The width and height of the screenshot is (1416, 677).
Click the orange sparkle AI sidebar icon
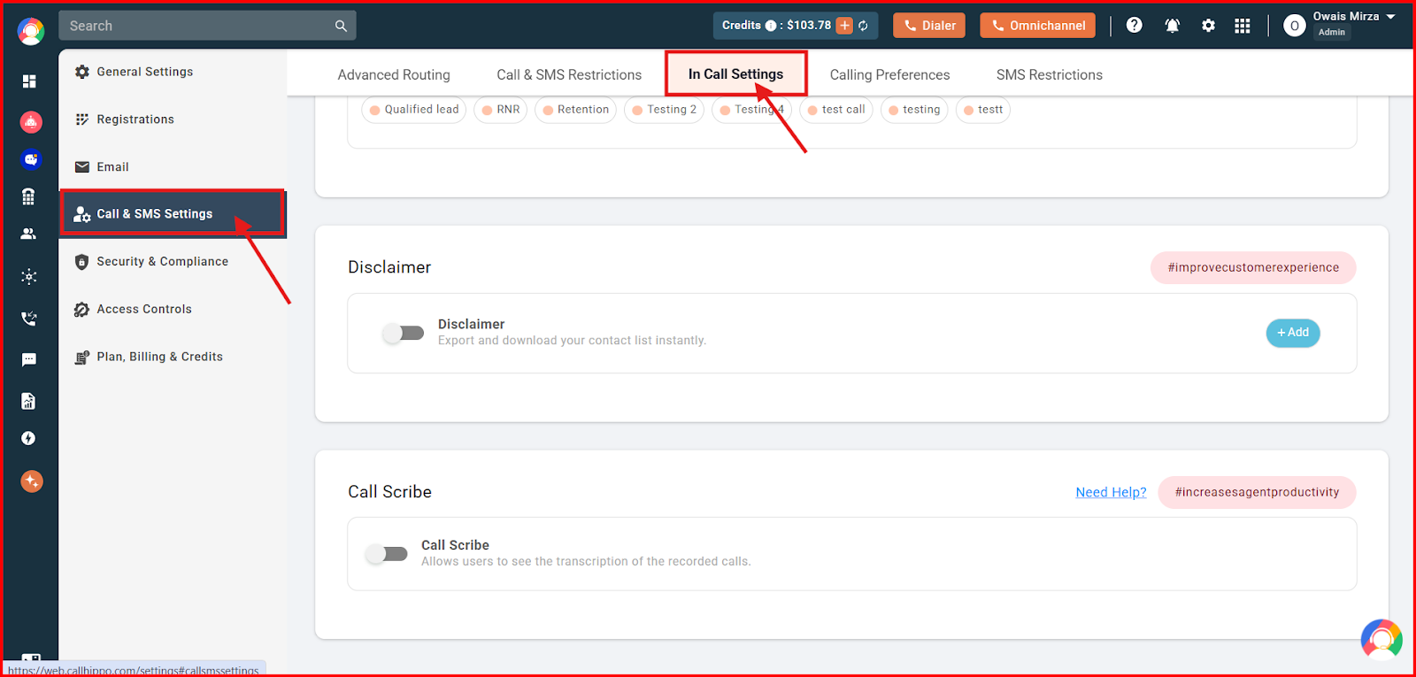coord(32,481)
